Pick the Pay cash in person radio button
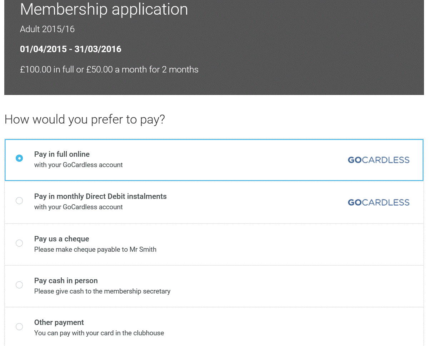 click(19, 285)
